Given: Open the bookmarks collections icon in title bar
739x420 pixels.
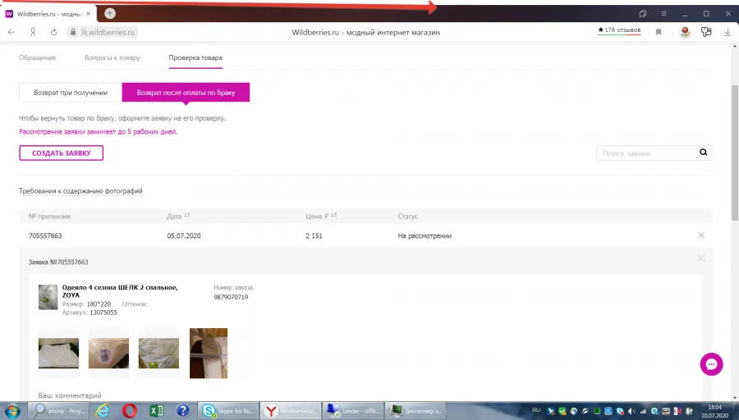Looking at the screenshot, I should coord(642,14).
